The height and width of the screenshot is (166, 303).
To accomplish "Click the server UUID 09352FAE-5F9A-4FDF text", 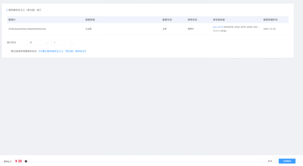I will coord(242,27).
